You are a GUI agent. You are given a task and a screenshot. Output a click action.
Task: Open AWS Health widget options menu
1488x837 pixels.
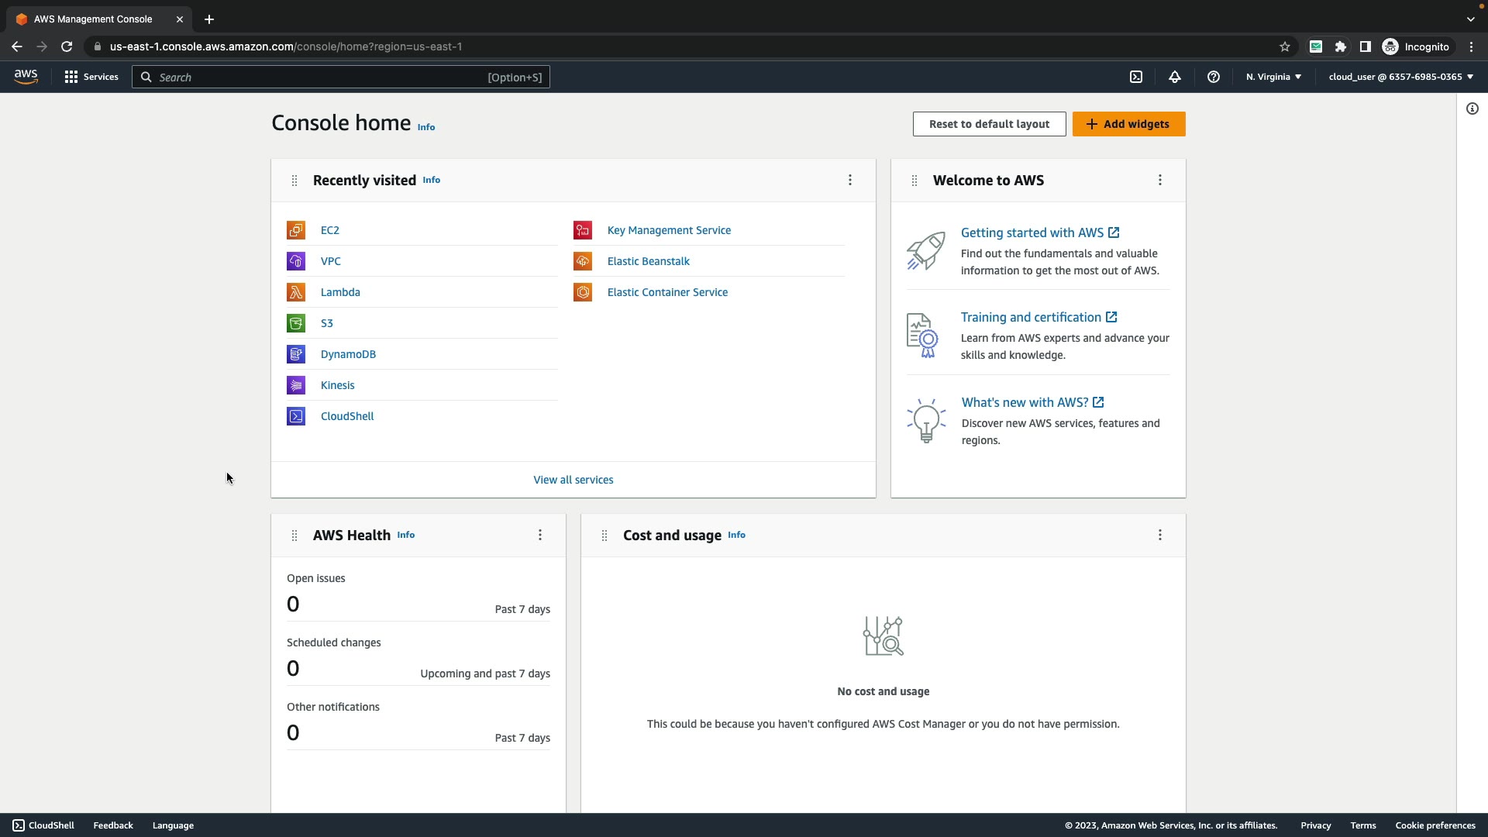tap(540, 535)
